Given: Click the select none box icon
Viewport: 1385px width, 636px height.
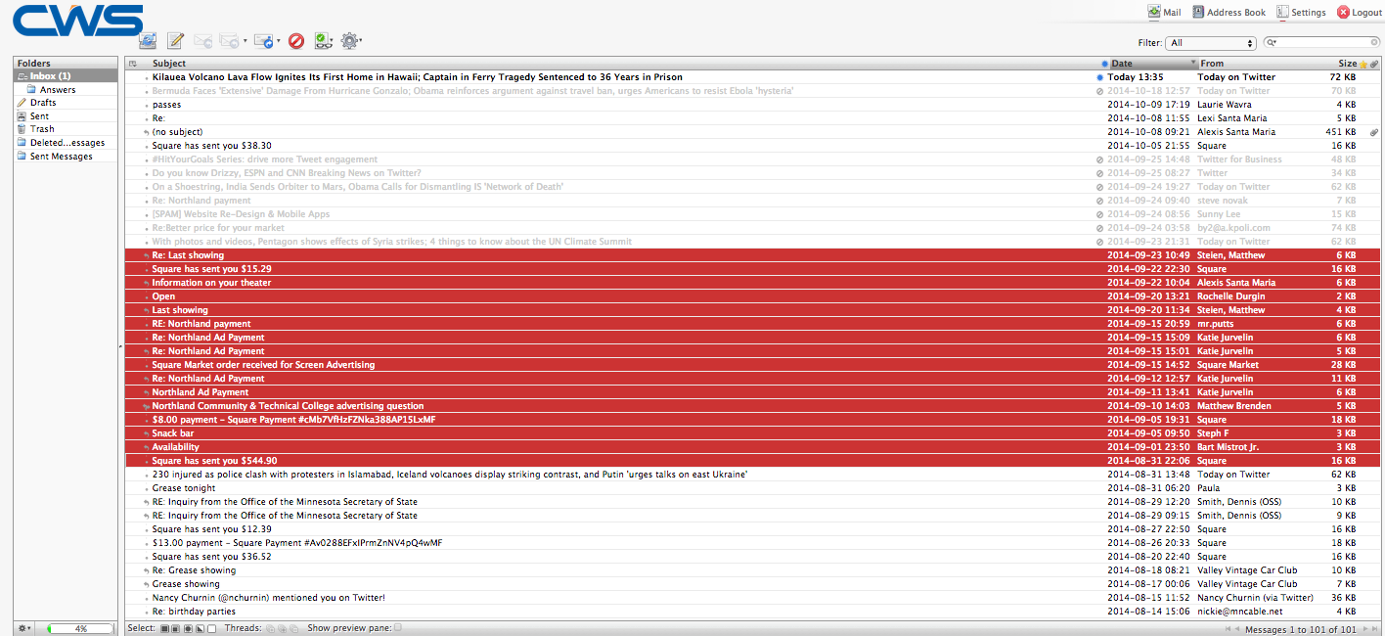Looking at the screenshot, I should tap(212, 628).
